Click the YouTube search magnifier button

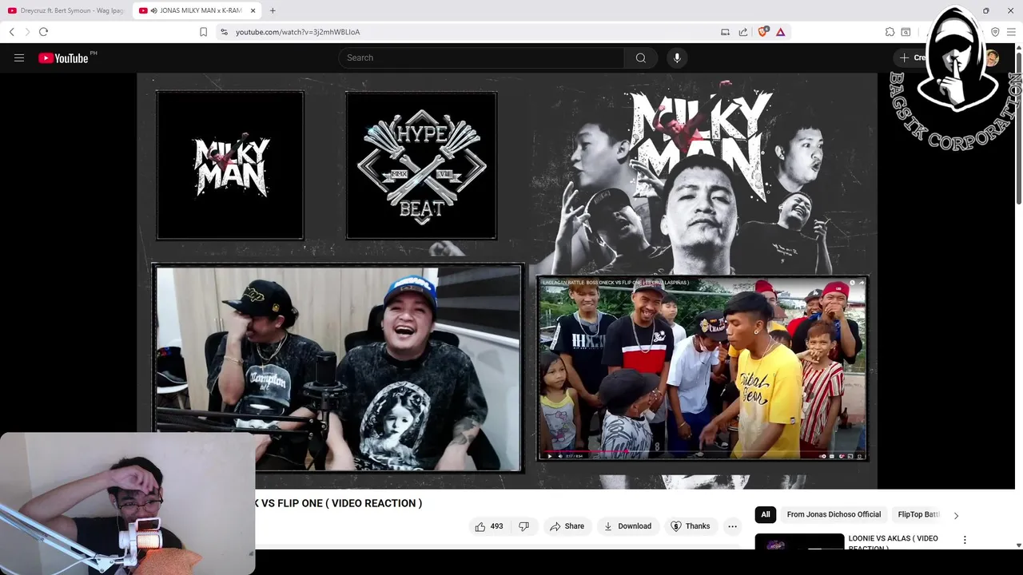tap(640, 57)
